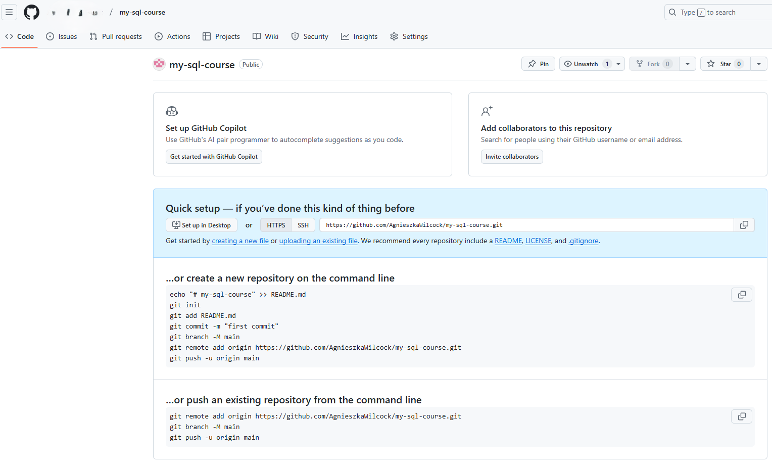Click the Code tab angle-brackets icon
This screenshot has width=772, height=467.
[x=9, y=36]
